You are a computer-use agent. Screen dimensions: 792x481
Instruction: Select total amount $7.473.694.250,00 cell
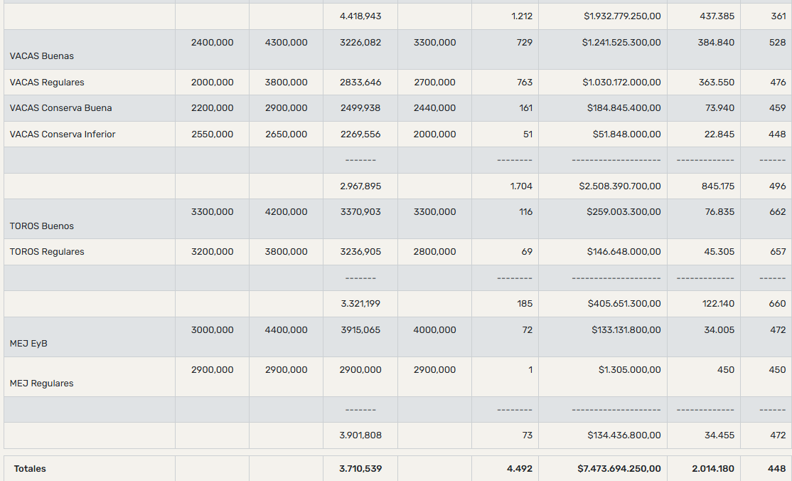[603, 469]
